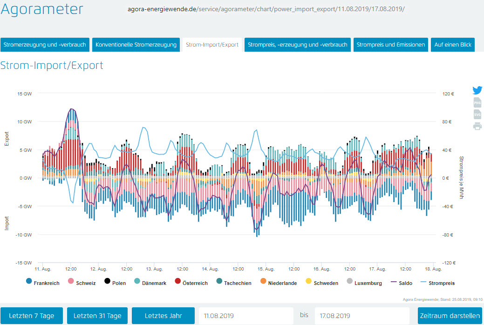The width and height of the screenshot is (484, 325).
Task: Switch to Konventionelle Stromerzeugung tab
Action: click(136, 45)
